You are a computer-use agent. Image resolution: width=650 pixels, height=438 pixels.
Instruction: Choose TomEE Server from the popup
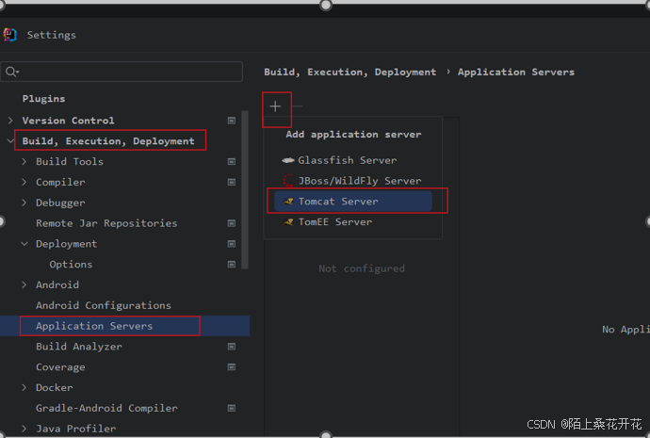(353, 222)
